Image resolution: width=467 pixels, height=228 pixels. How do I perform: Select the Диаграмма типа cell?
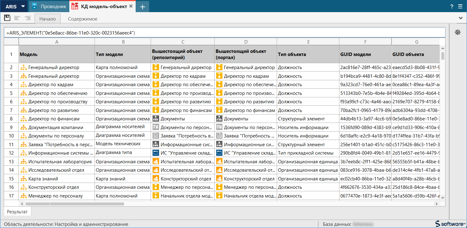[123, 153]
